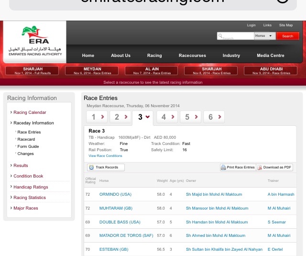
Task: Click Print Race Entries printer icon
Action: point(223,167)
